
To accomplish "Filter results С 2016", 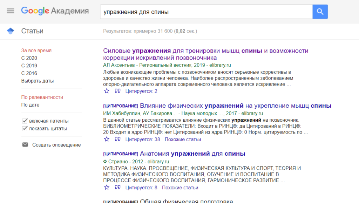I will point(29,73).
